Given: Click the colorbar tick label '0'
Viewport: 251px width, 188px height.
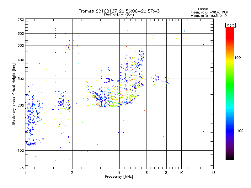Looking at the screenshot, I should pyautogui.click(x=235, y=94).
